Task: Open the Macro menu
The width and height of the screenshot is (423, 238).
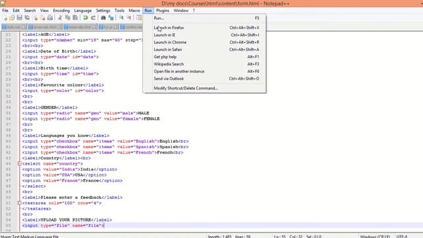Action: tap(134, 11)
